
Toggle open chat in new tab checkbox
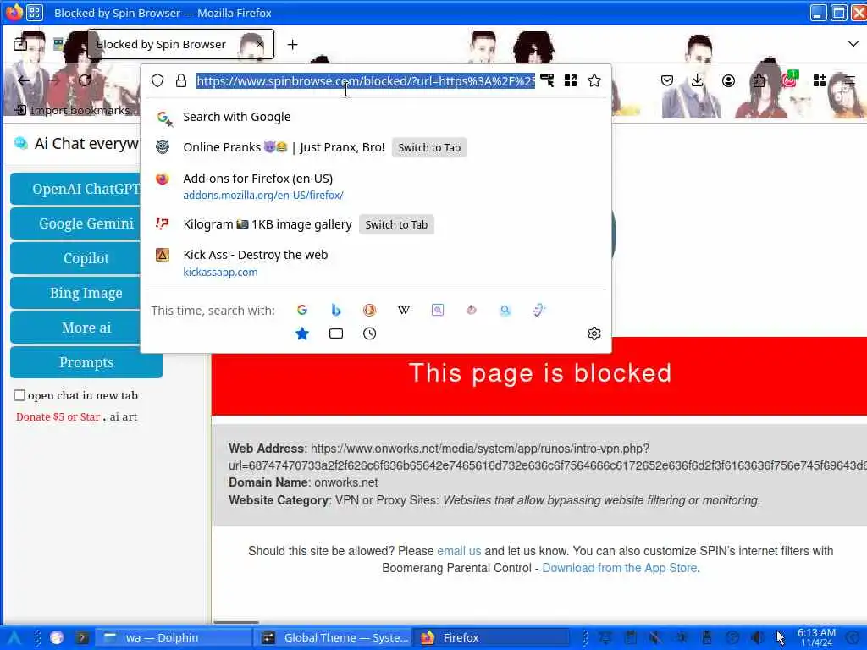click(x=19, y=395)
